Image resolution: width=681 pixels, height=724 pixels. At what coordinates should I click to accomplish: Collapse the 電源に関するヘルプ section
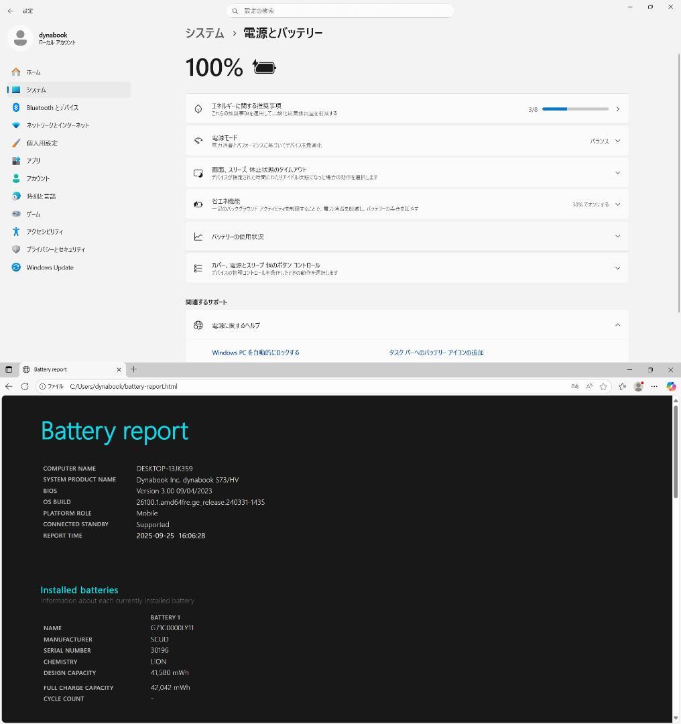click(617, 325)
